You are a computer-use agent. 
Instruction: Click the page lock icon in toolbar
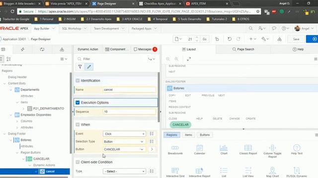pos(217,39)
